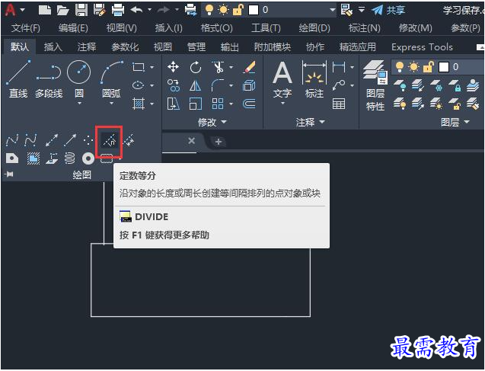The height and width of the screenshot is (371, 485).
Task: Open the quick access layer list dropdown
Action: point(332,10)
